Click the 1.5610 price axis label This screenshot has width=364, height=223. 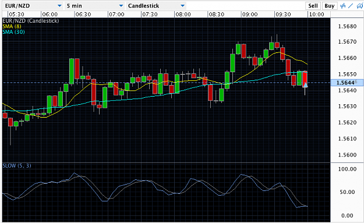click(347, 139)
